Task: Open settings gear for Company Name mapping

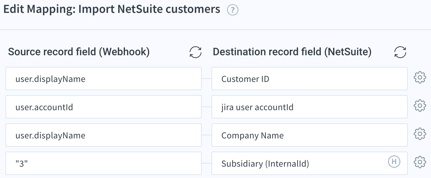Action: 420,134
